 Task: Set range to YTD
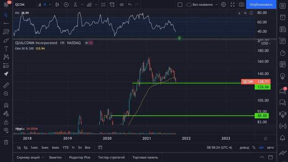coord(66,148)
